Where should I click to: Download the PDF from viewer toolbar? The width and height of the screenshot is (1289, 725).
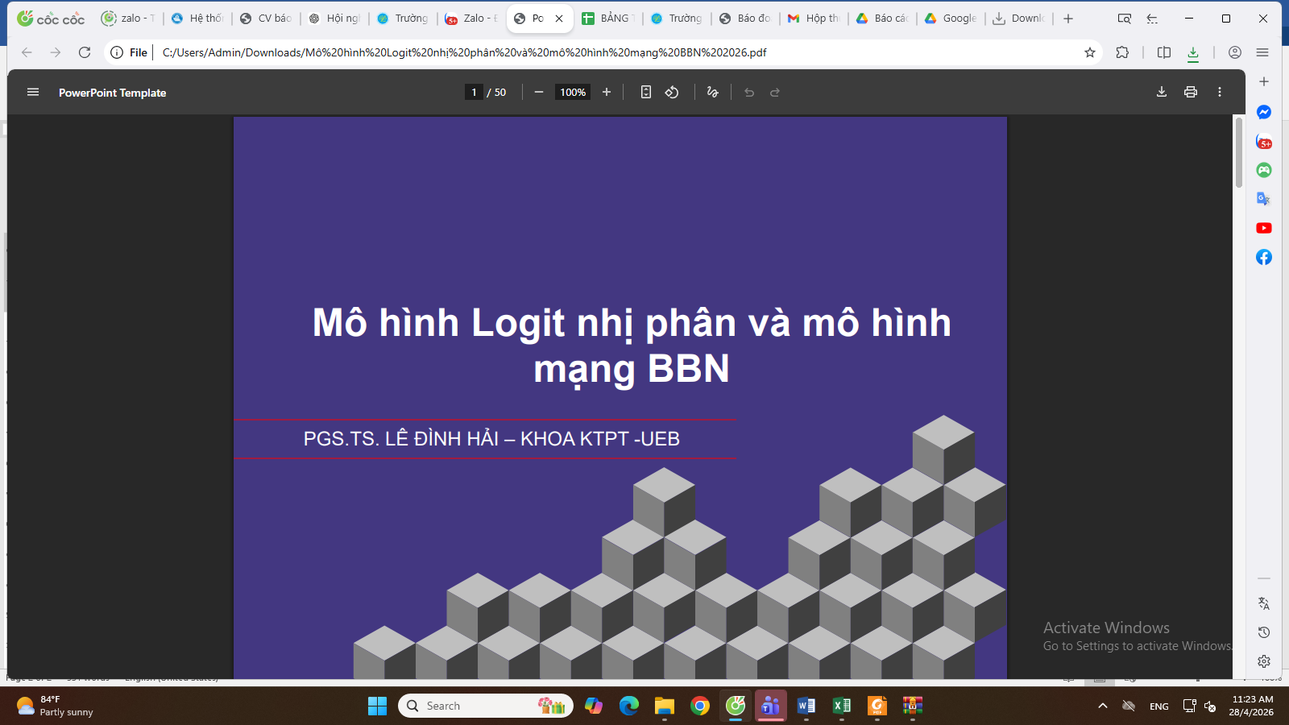click(x=1161, y=93)
